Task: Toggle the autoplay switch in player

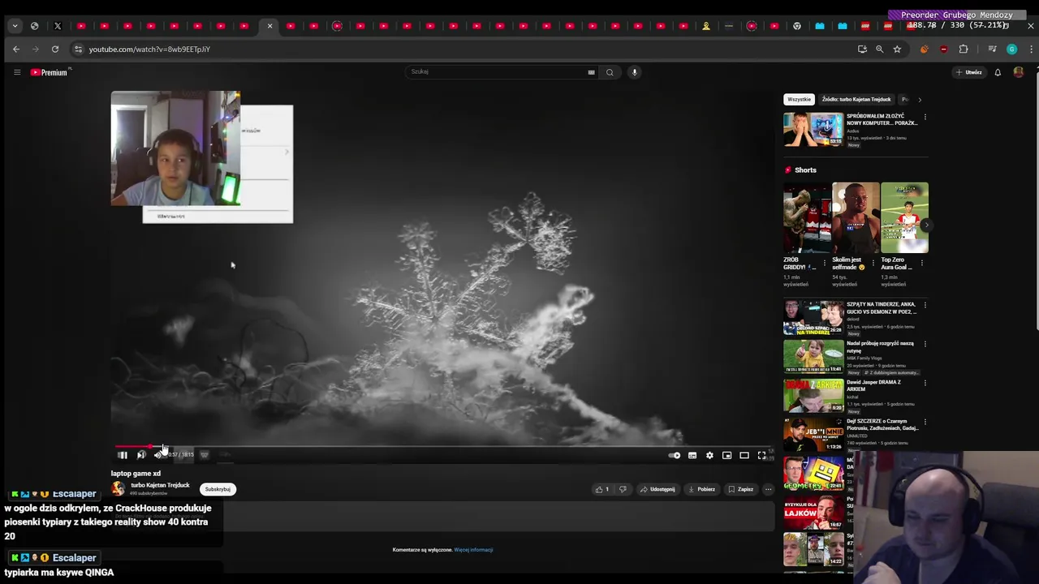Action: point(674,455)
